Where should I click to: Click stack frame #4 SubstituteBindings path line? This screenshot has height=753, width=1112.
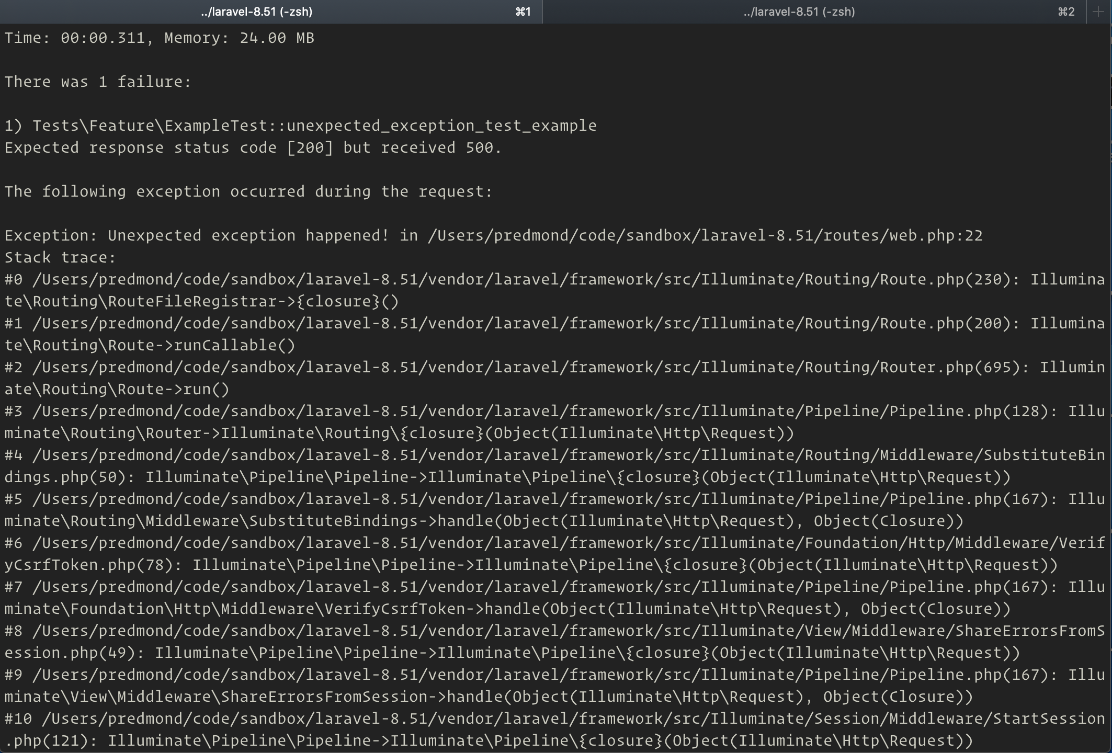(x=555, y=455)
